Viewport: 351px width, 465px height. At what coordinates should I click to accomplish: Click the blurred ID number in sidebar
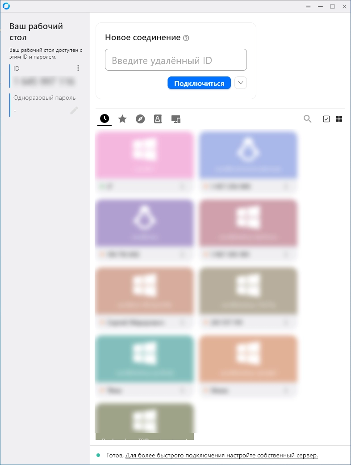point(44,81)
